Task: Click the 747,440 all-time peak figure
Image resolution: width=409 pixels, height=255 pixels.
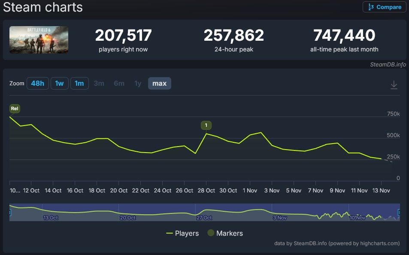Action: point(344,36)
